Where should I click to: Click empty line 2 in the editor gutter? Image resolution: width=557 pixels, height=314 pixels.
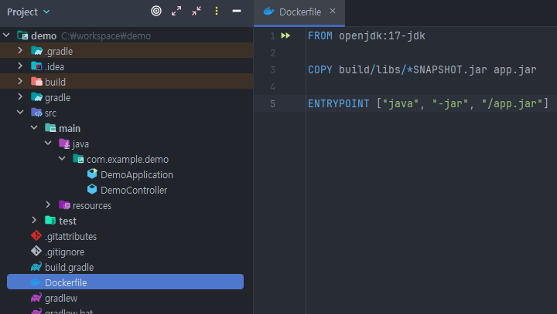(272, 52)
